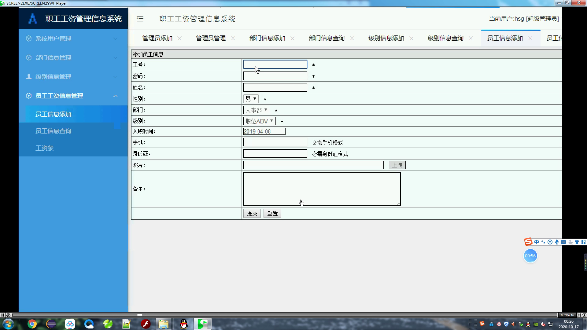Viewport: 587px width, 330px height.
Task: Switch to the 级别信息查询 tab
Action: (446, 38)
